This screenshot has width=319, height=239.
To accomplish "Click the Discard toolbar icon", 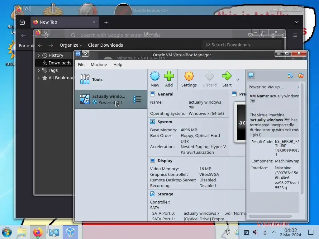I will pyautogui.click(x=209, y=79).
